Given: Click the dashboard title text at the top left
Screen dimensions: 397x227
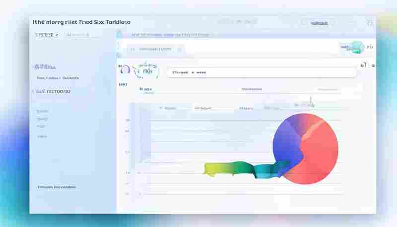Looking at the screenshot, I should click(x=81, y=22).
